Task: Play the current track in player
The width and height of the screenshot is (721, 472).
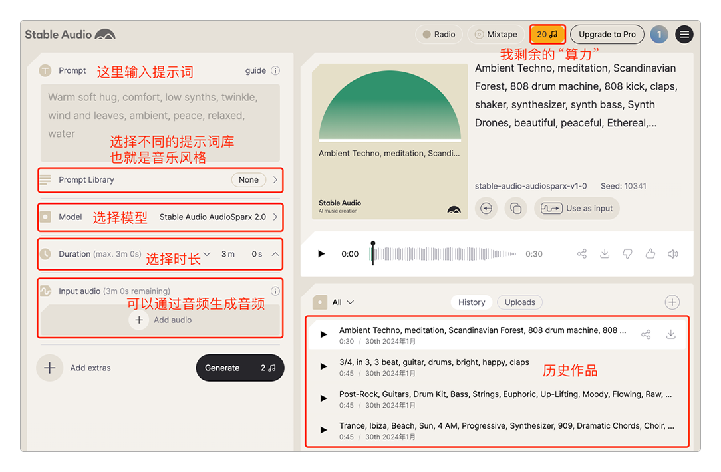Action: tap(321, 254)
